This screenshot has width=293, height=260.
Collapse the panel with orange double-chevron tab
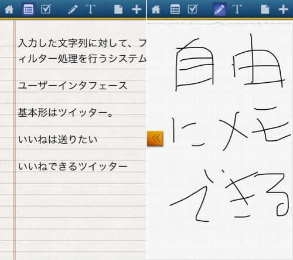click(x=155, y=139)
